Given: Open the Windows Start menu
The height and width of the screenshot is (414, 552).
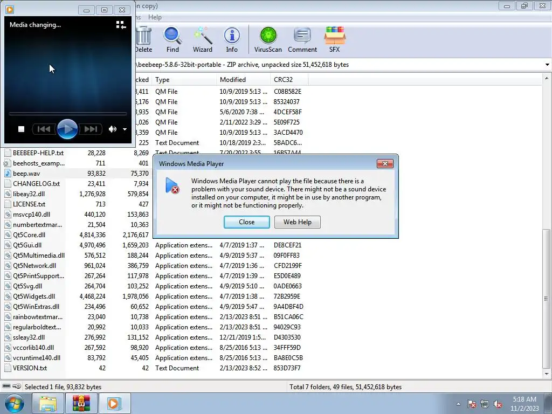Looking at the screenshot, I should pos(14,403).
